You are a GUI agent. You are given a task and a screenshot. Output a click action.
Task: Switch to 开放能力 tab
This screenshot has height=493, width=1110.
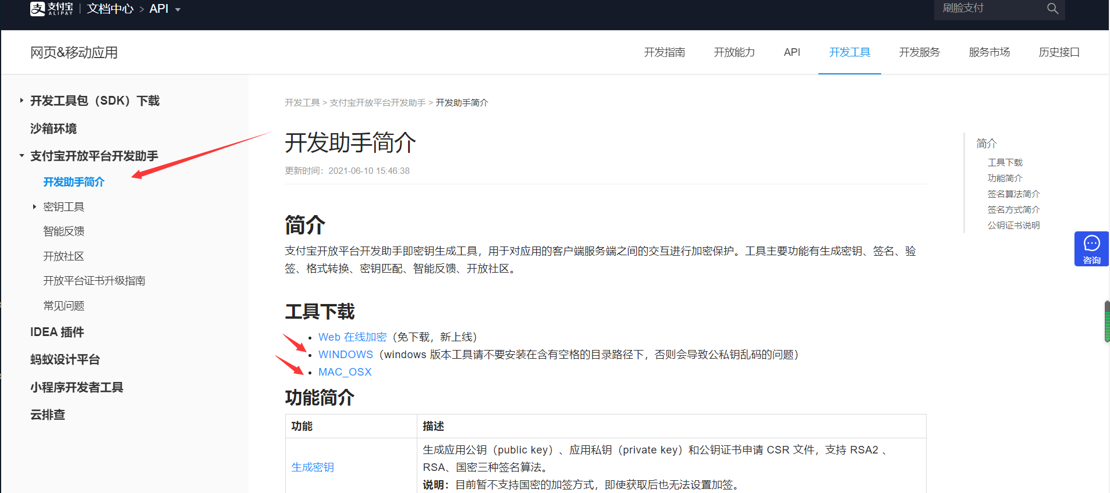click(x=734, y=52)
